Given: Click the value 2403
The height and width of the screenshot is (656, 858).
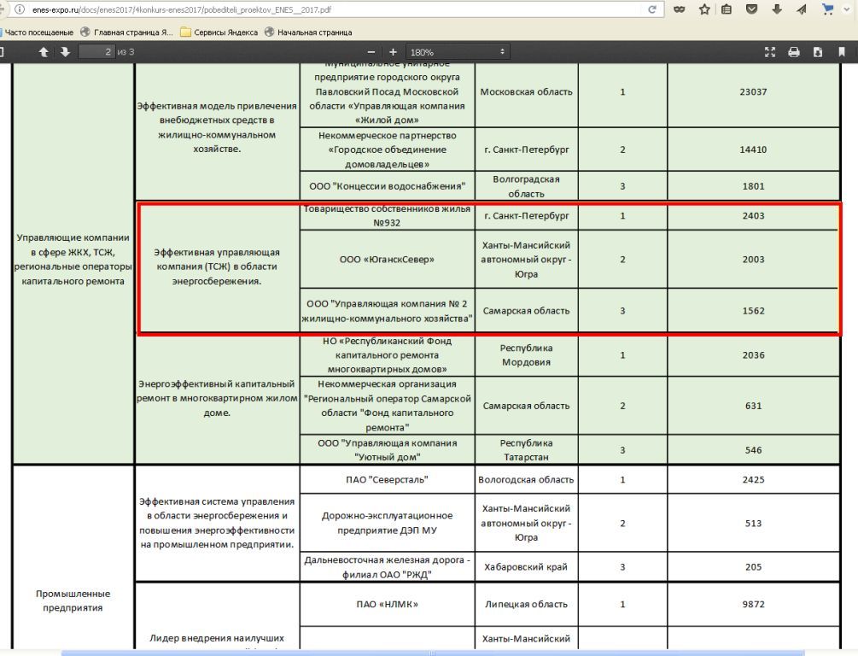Looking at the screenshot, I should coord(753,216).
